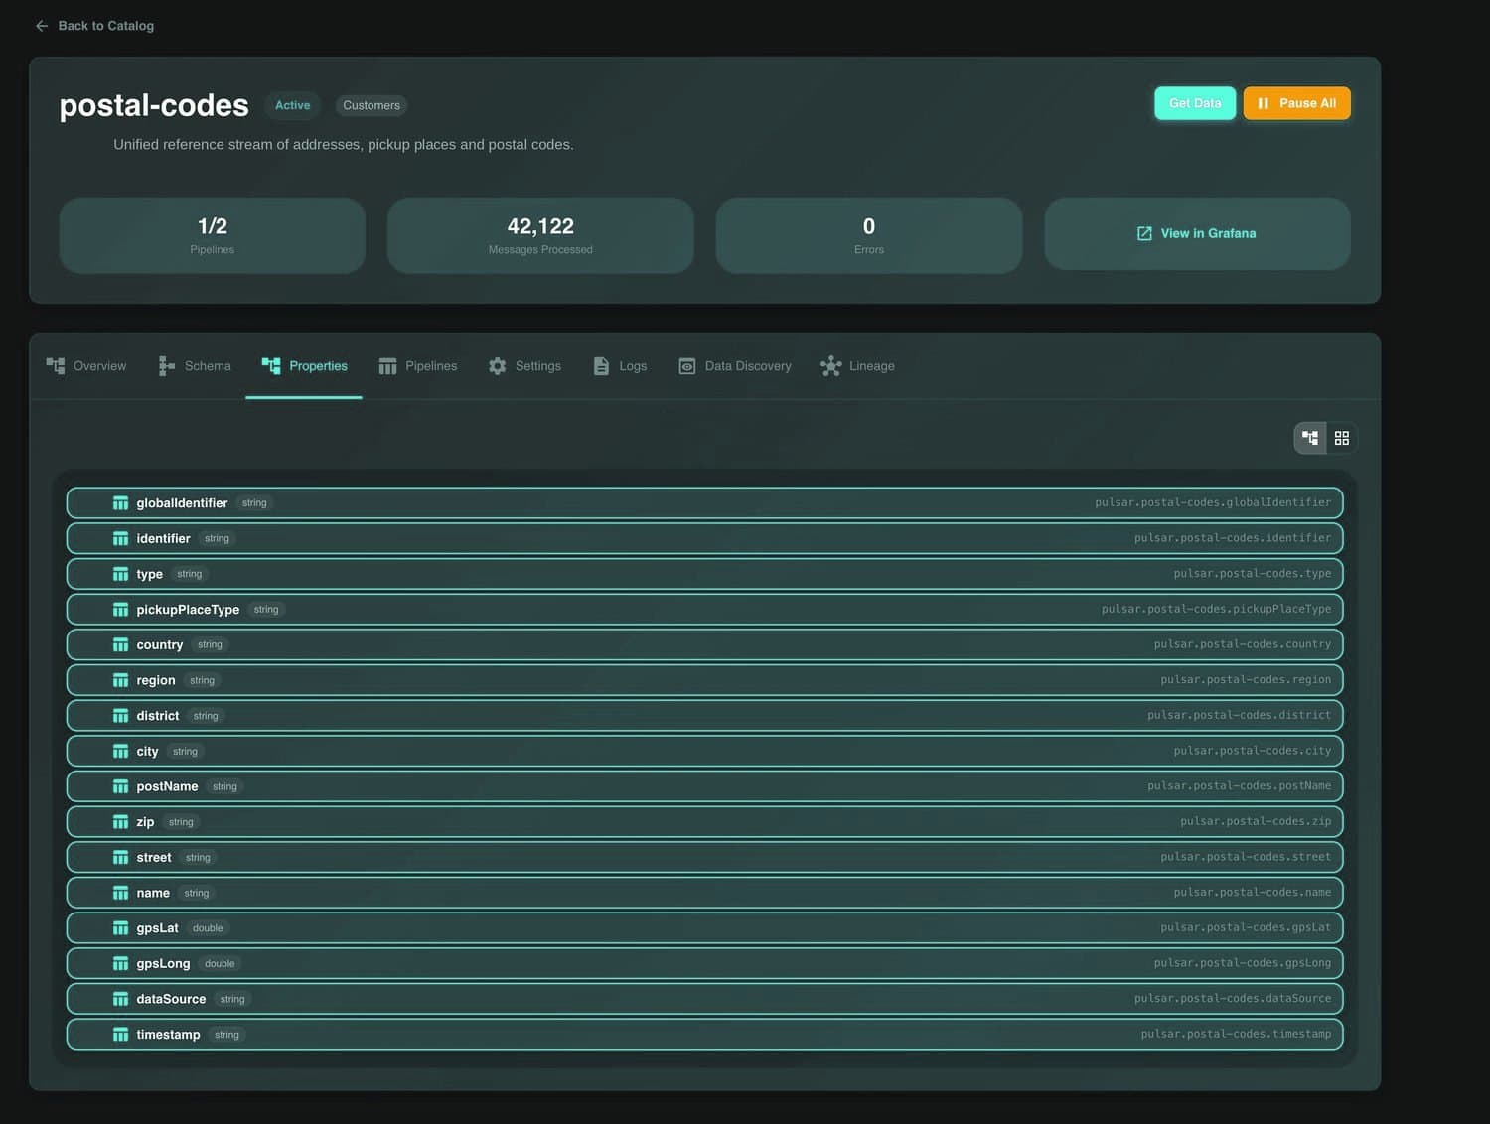1490x1124 pixels.
Task: Select the name property row
Action: [705, 893]
